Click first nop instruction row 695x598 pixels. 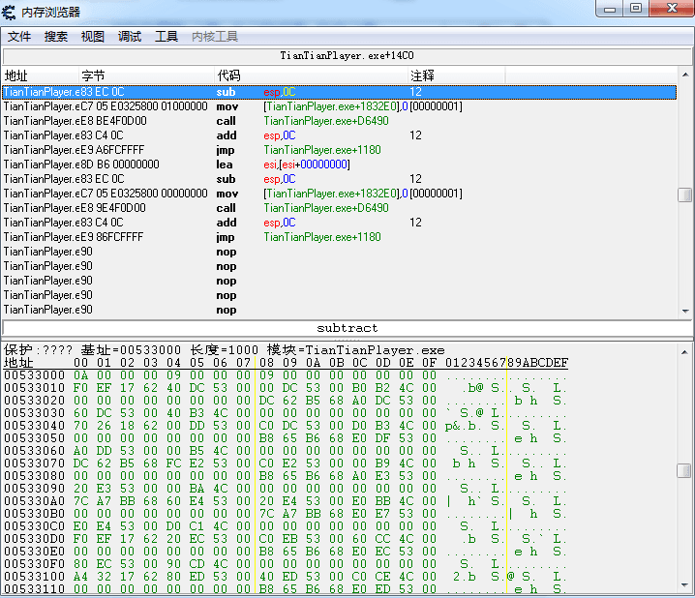[340, 252]
